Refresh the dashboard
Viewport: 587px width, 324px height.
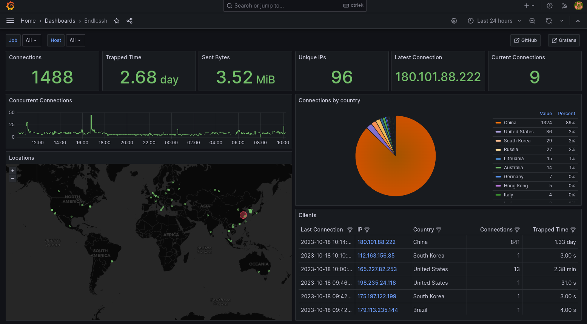(x=549, y=21)
